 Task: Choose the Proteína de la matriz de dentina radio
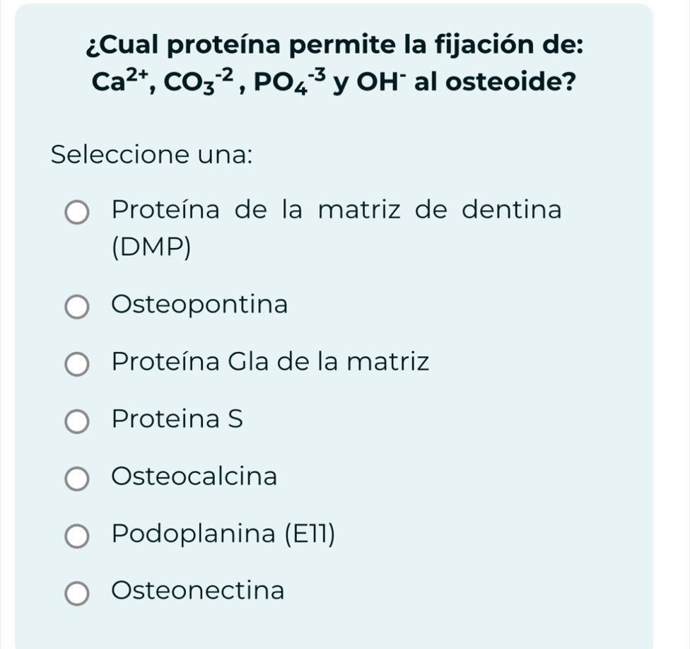[77, 213]
